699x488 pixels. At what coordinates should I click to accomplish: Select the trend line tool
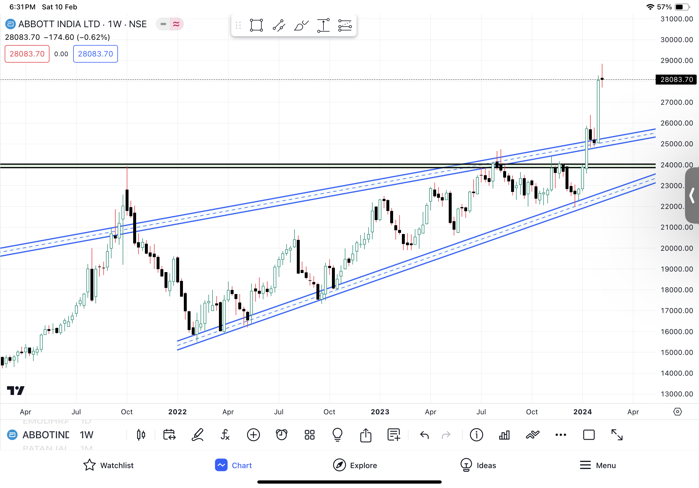tap(279, 25)
